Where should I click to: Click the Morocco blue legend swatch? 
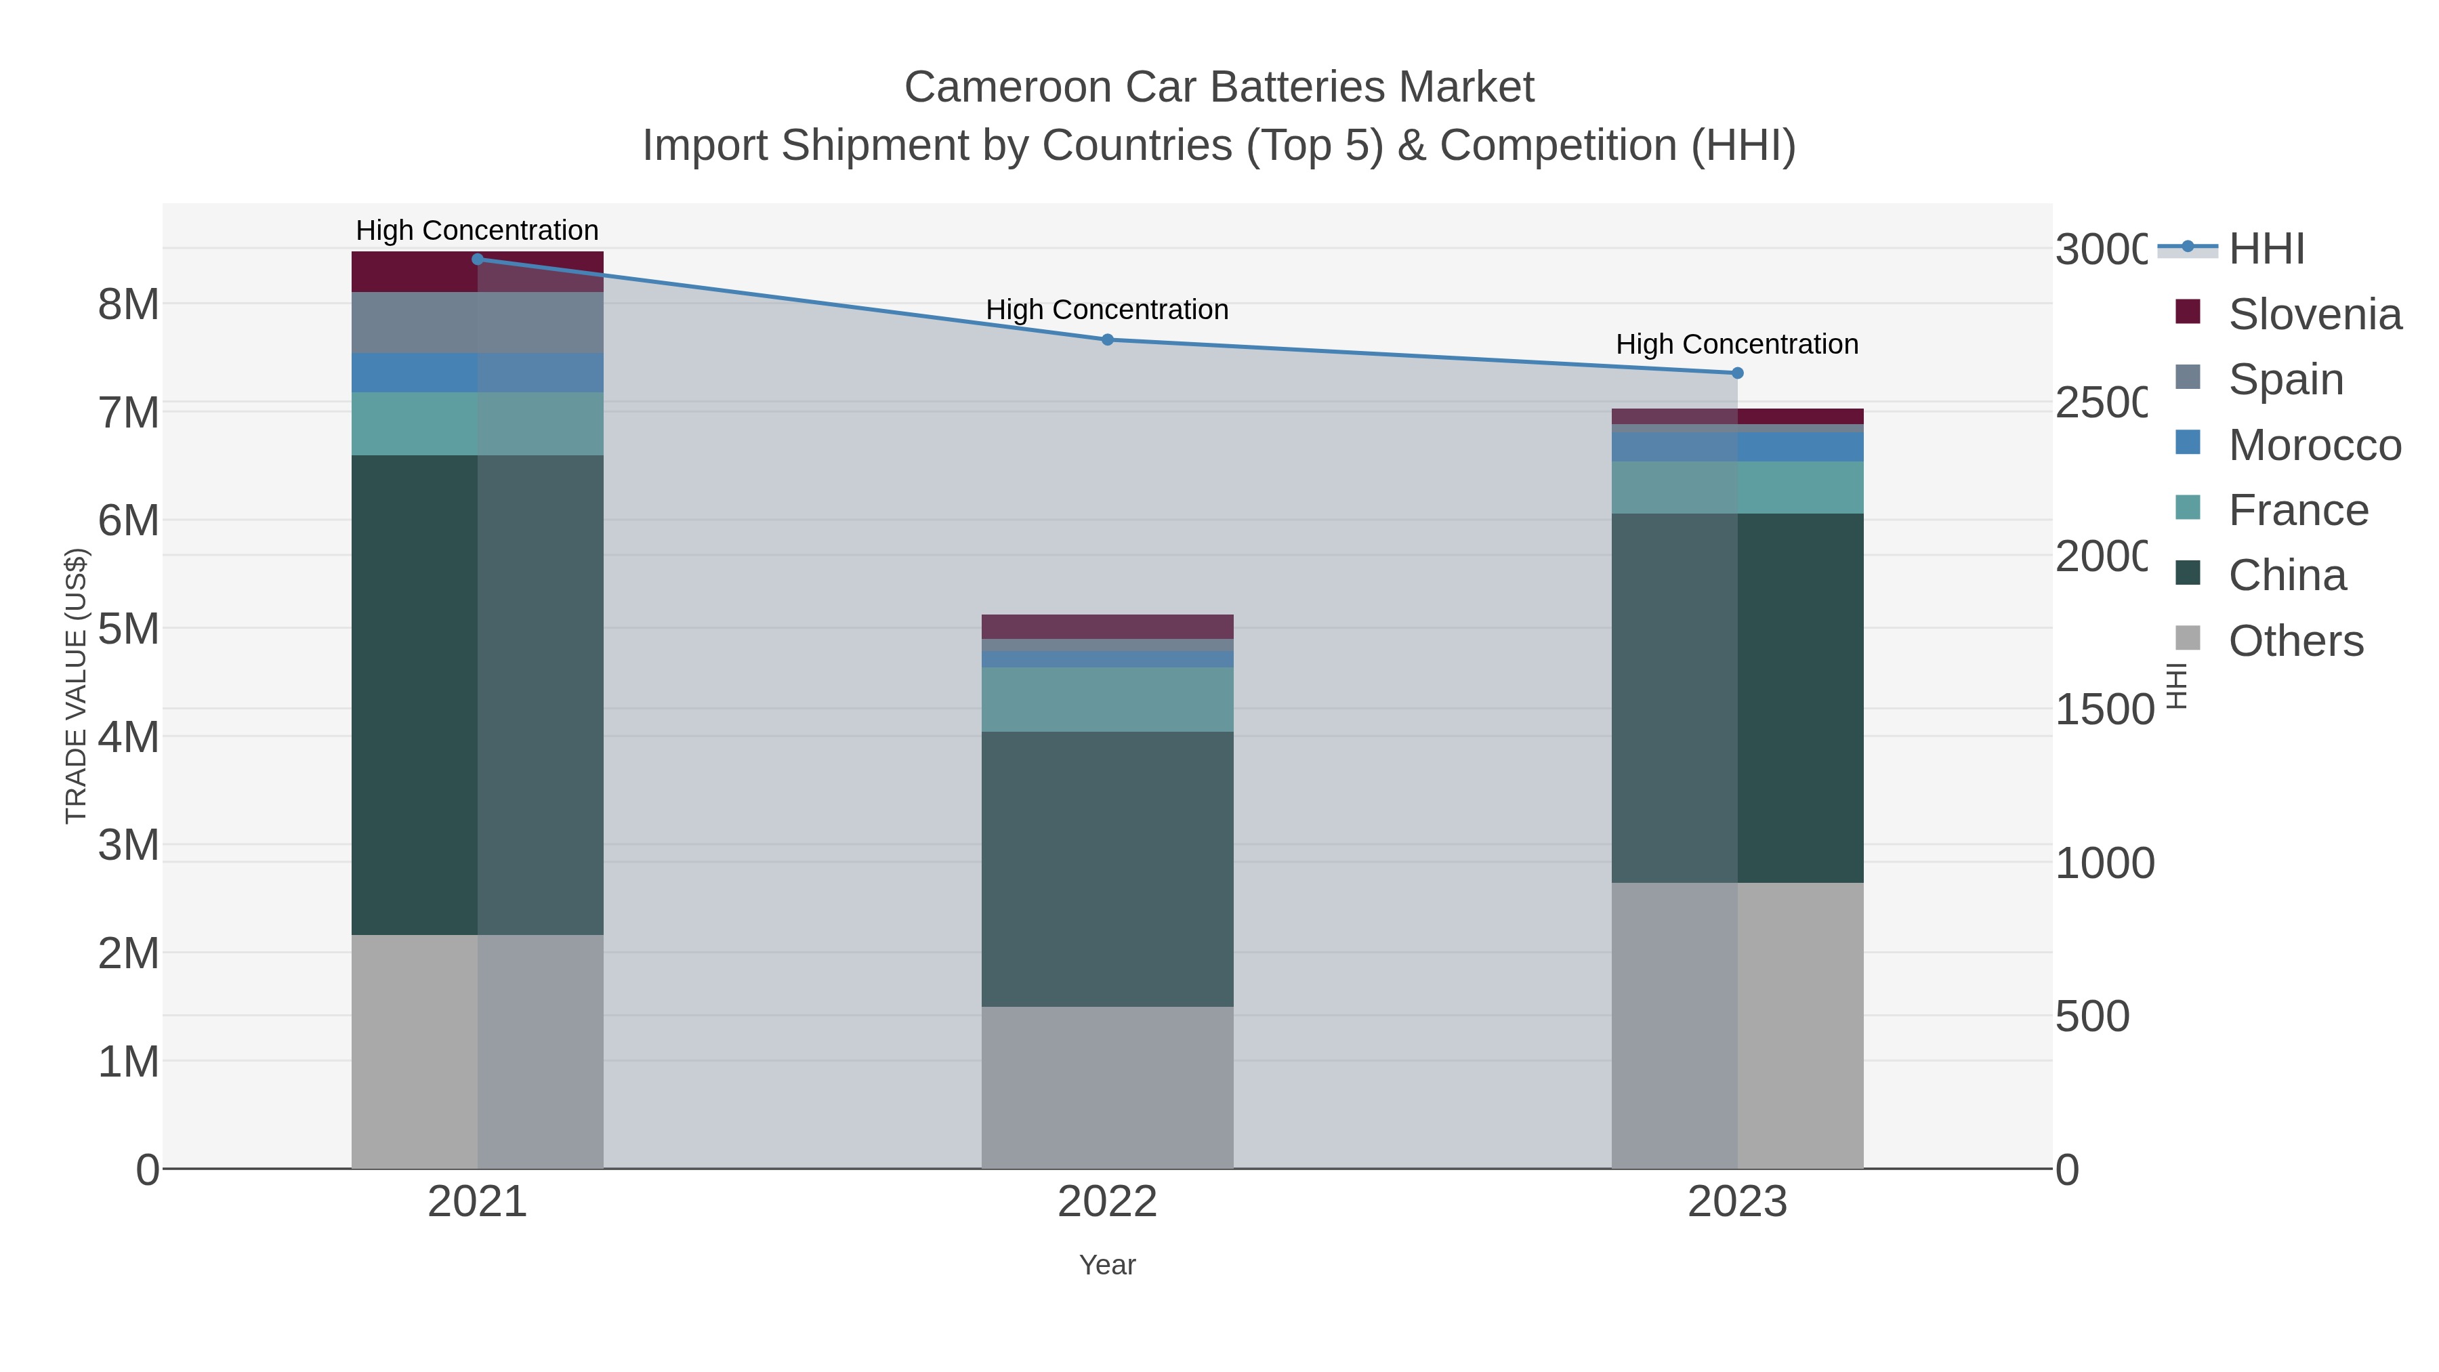(x=2188, y=442)
